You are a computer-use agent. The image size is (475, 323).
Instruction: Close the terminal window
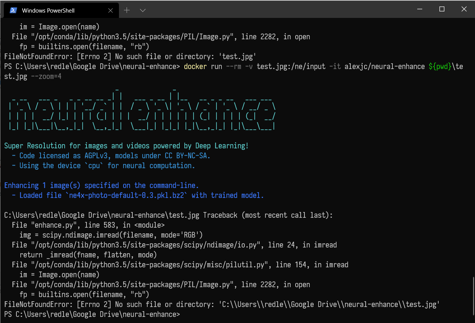pos(464,9)
